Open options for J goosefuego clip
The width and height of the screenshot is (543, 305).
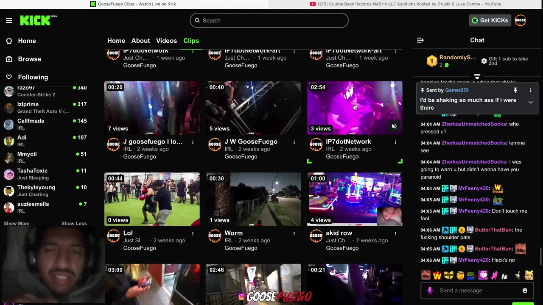coord(193,142)
